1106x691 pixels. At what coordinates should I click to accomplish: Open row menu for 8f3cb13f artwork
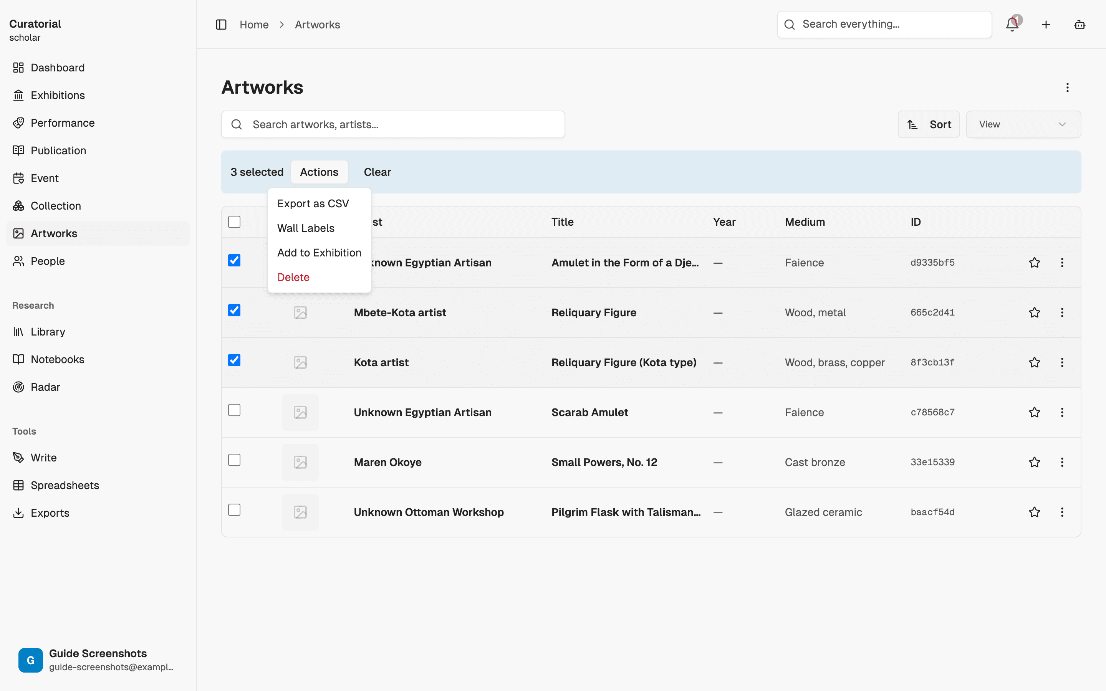tap(1062, 362)
